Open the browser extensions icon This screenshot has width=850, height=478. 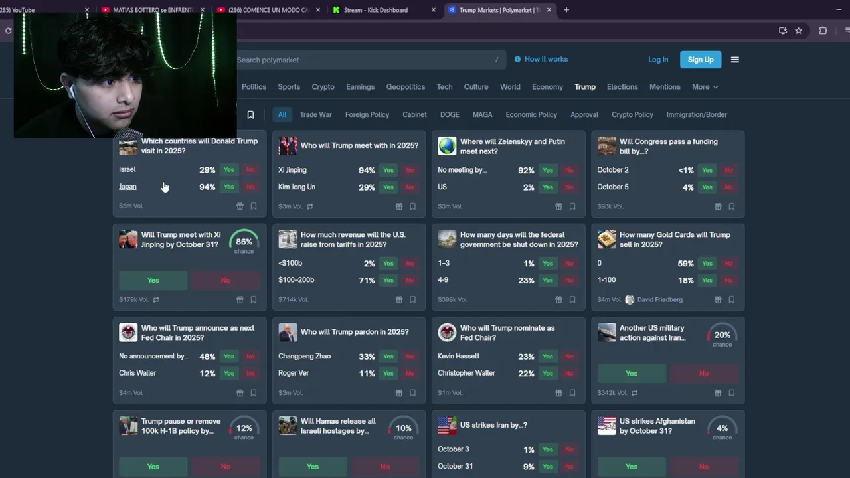click(823, 31)
